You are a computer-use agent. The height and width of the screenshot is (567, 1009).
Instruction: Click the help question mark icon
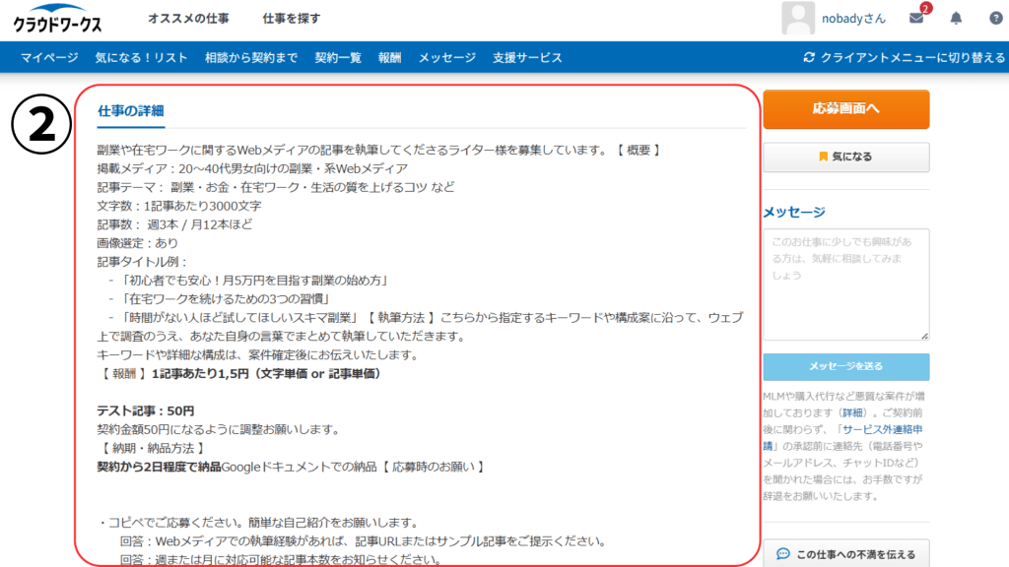point(995,19)
